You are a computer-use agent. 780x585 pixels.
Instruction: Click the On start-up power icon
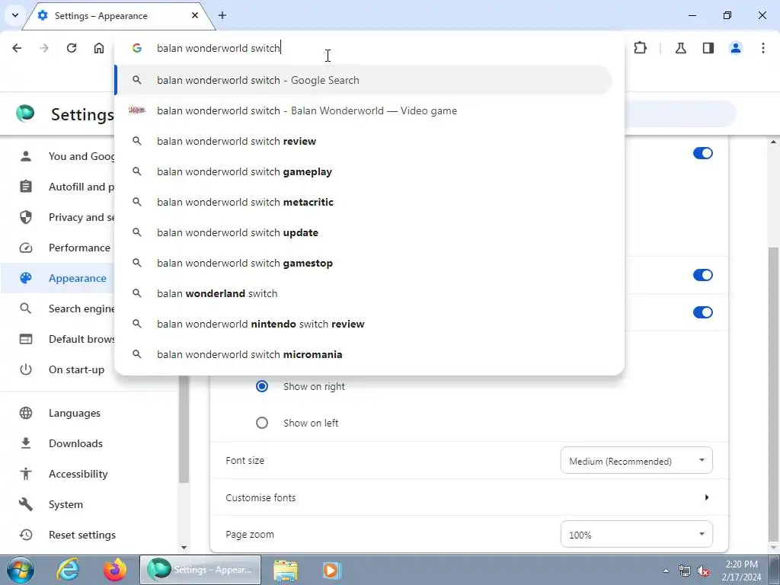pyautogui.click(x=26, y=369)
